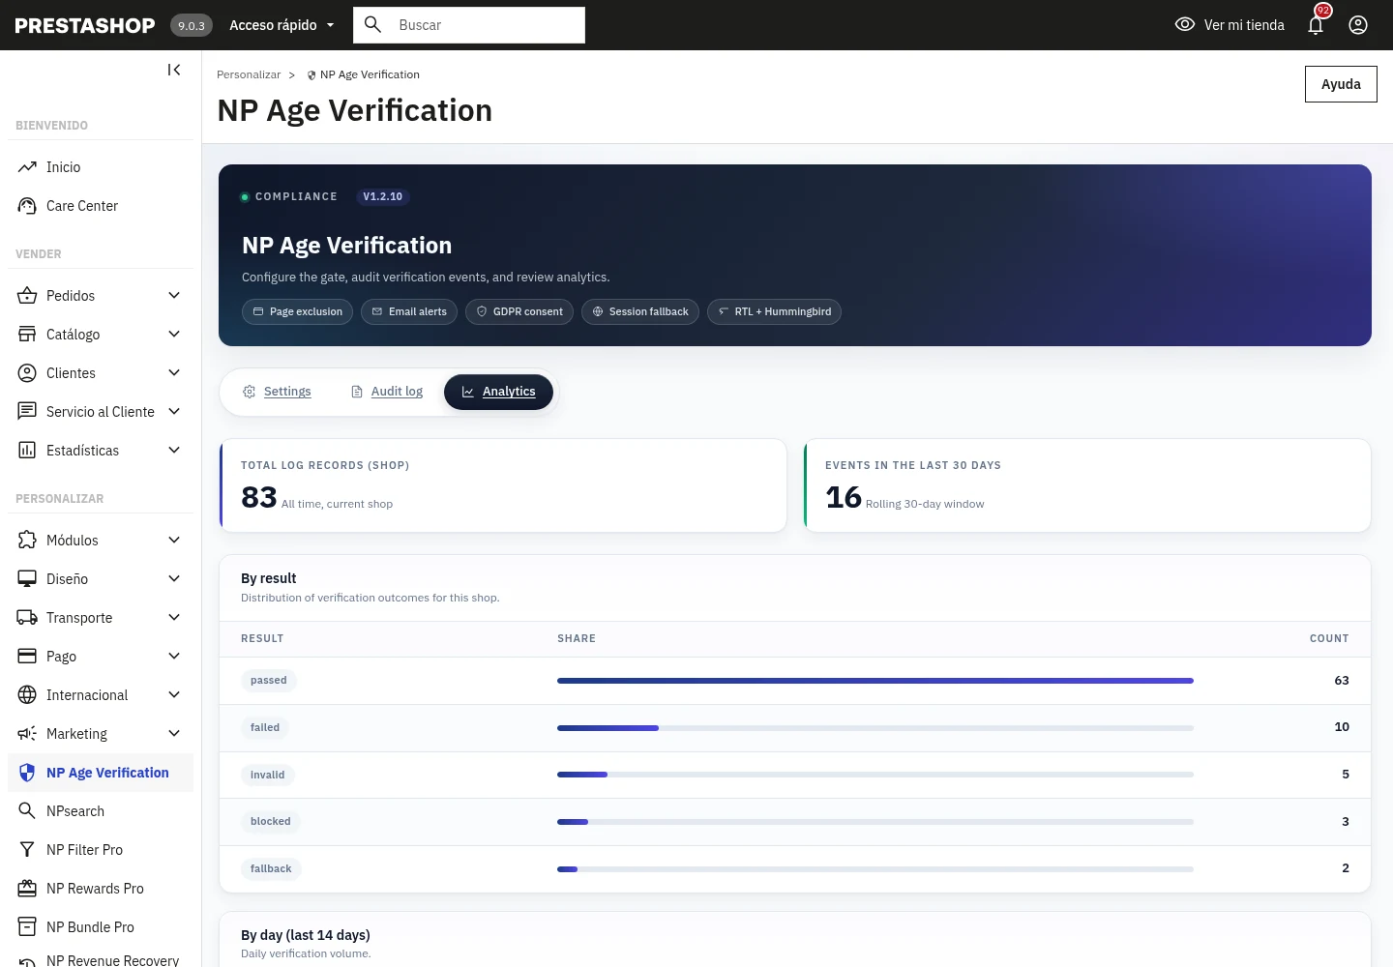
Task: Click the Marketing megaphone icon
Action: click(x=27, y=734)
